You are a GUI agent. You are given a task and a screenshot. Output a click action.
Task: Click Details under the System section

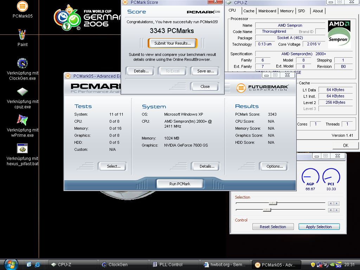tap(205, 166)
